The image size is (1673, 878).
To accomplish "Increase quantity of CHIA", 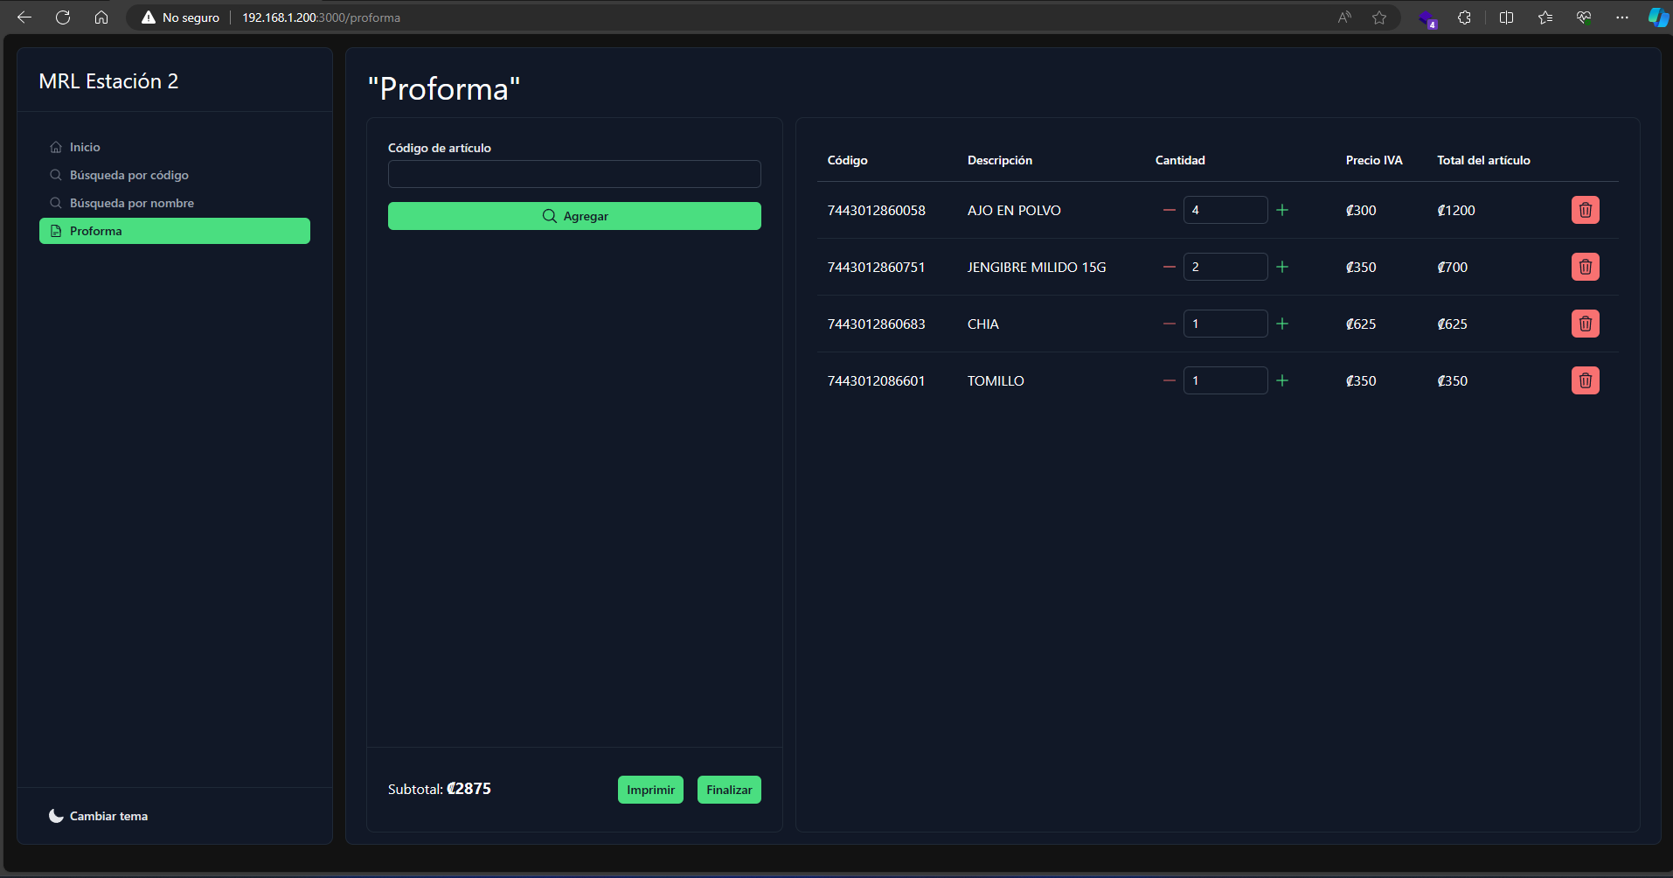I will pyautogui.click(x=1282, y=324).
